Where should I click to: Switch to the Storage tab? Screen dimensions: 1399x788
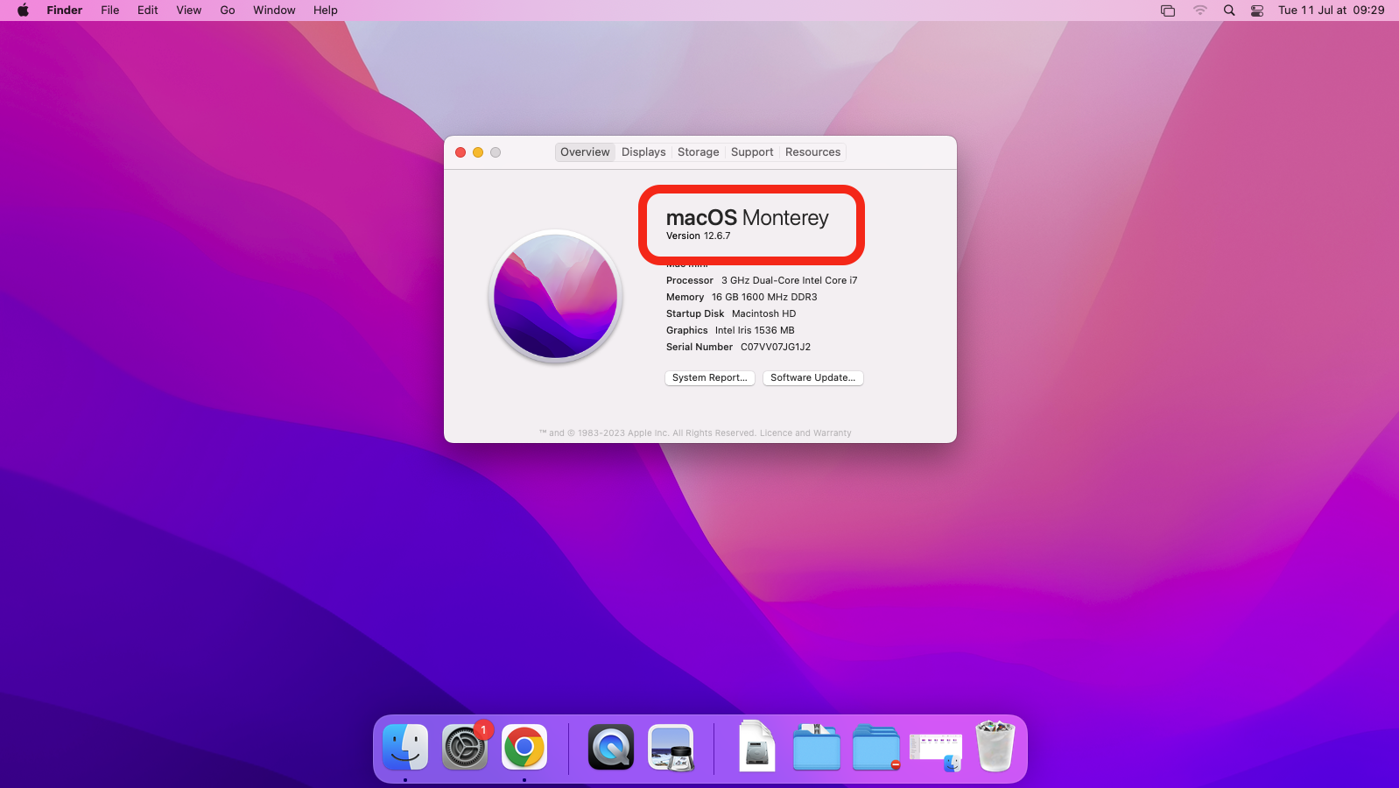(x=699, y=152)
